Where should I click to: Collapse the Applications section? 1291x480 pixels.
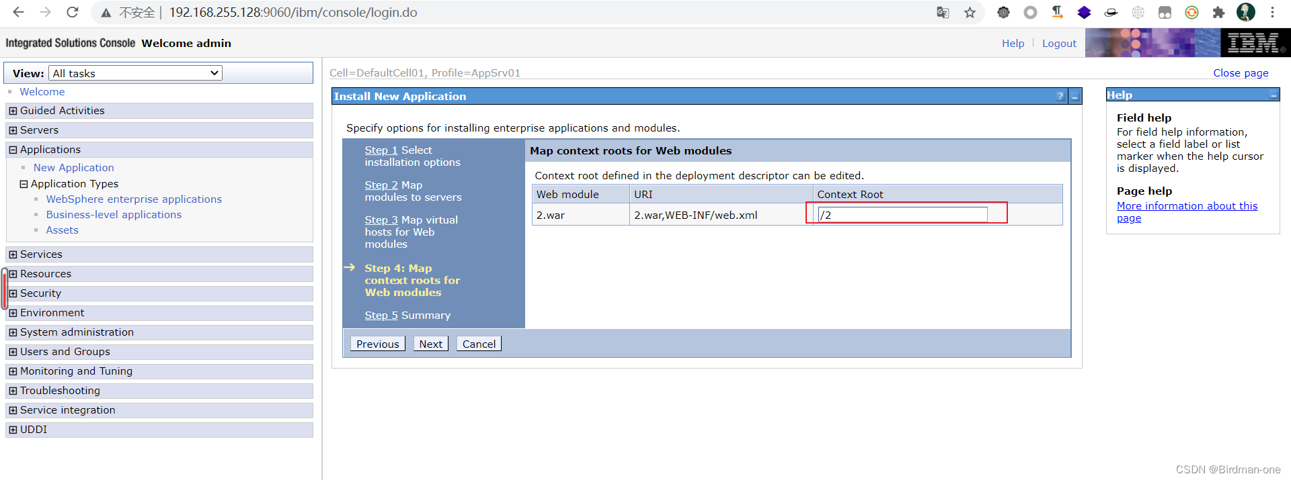(13, 150)
